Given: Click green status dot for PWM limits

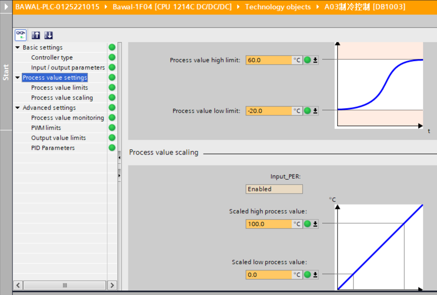Looking at the screenshot, I should click(x=112, y=128).
